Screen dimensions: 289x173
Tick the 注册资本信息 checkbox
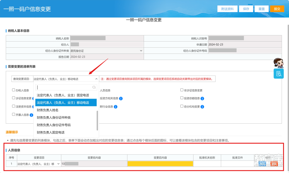click(x=13, y=106)
